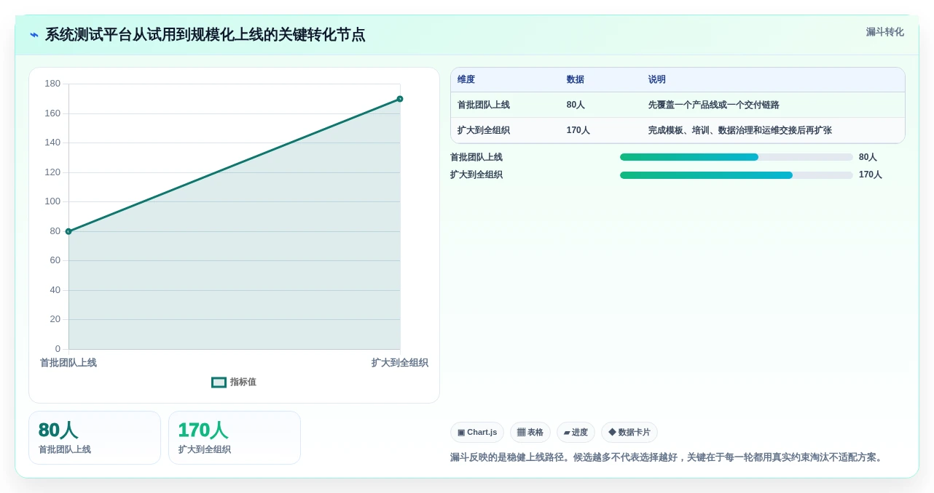
Task: Click the 表格 chip
Action: tap(530, 433)
